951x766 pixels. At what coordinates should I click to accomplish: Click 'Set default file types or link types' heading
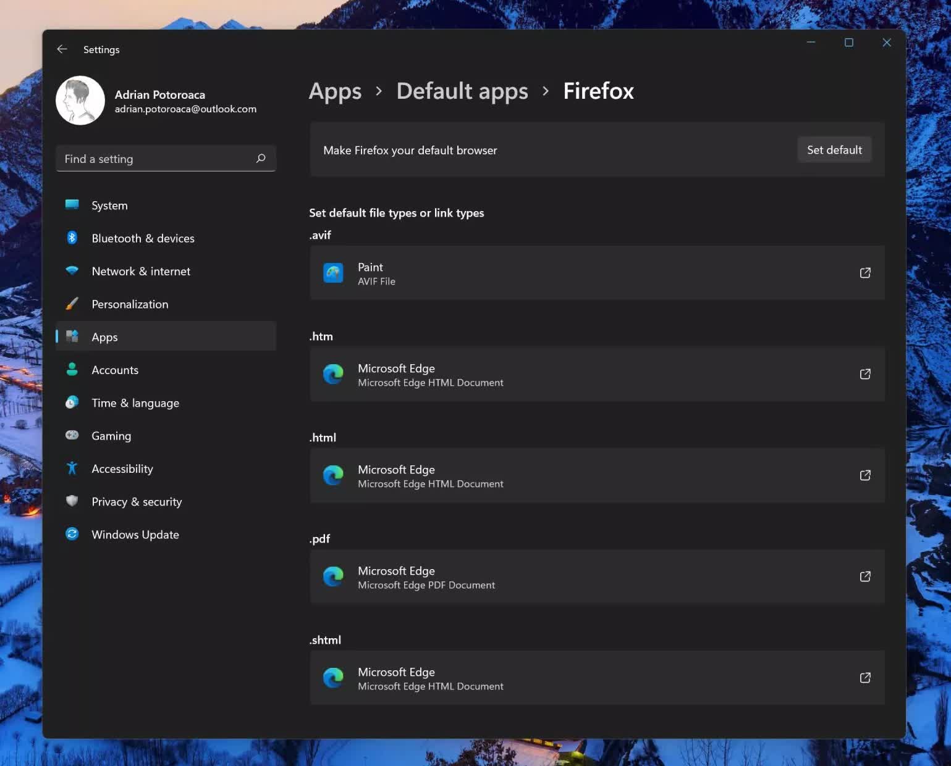pyautogui.click(x=397, y=213)
